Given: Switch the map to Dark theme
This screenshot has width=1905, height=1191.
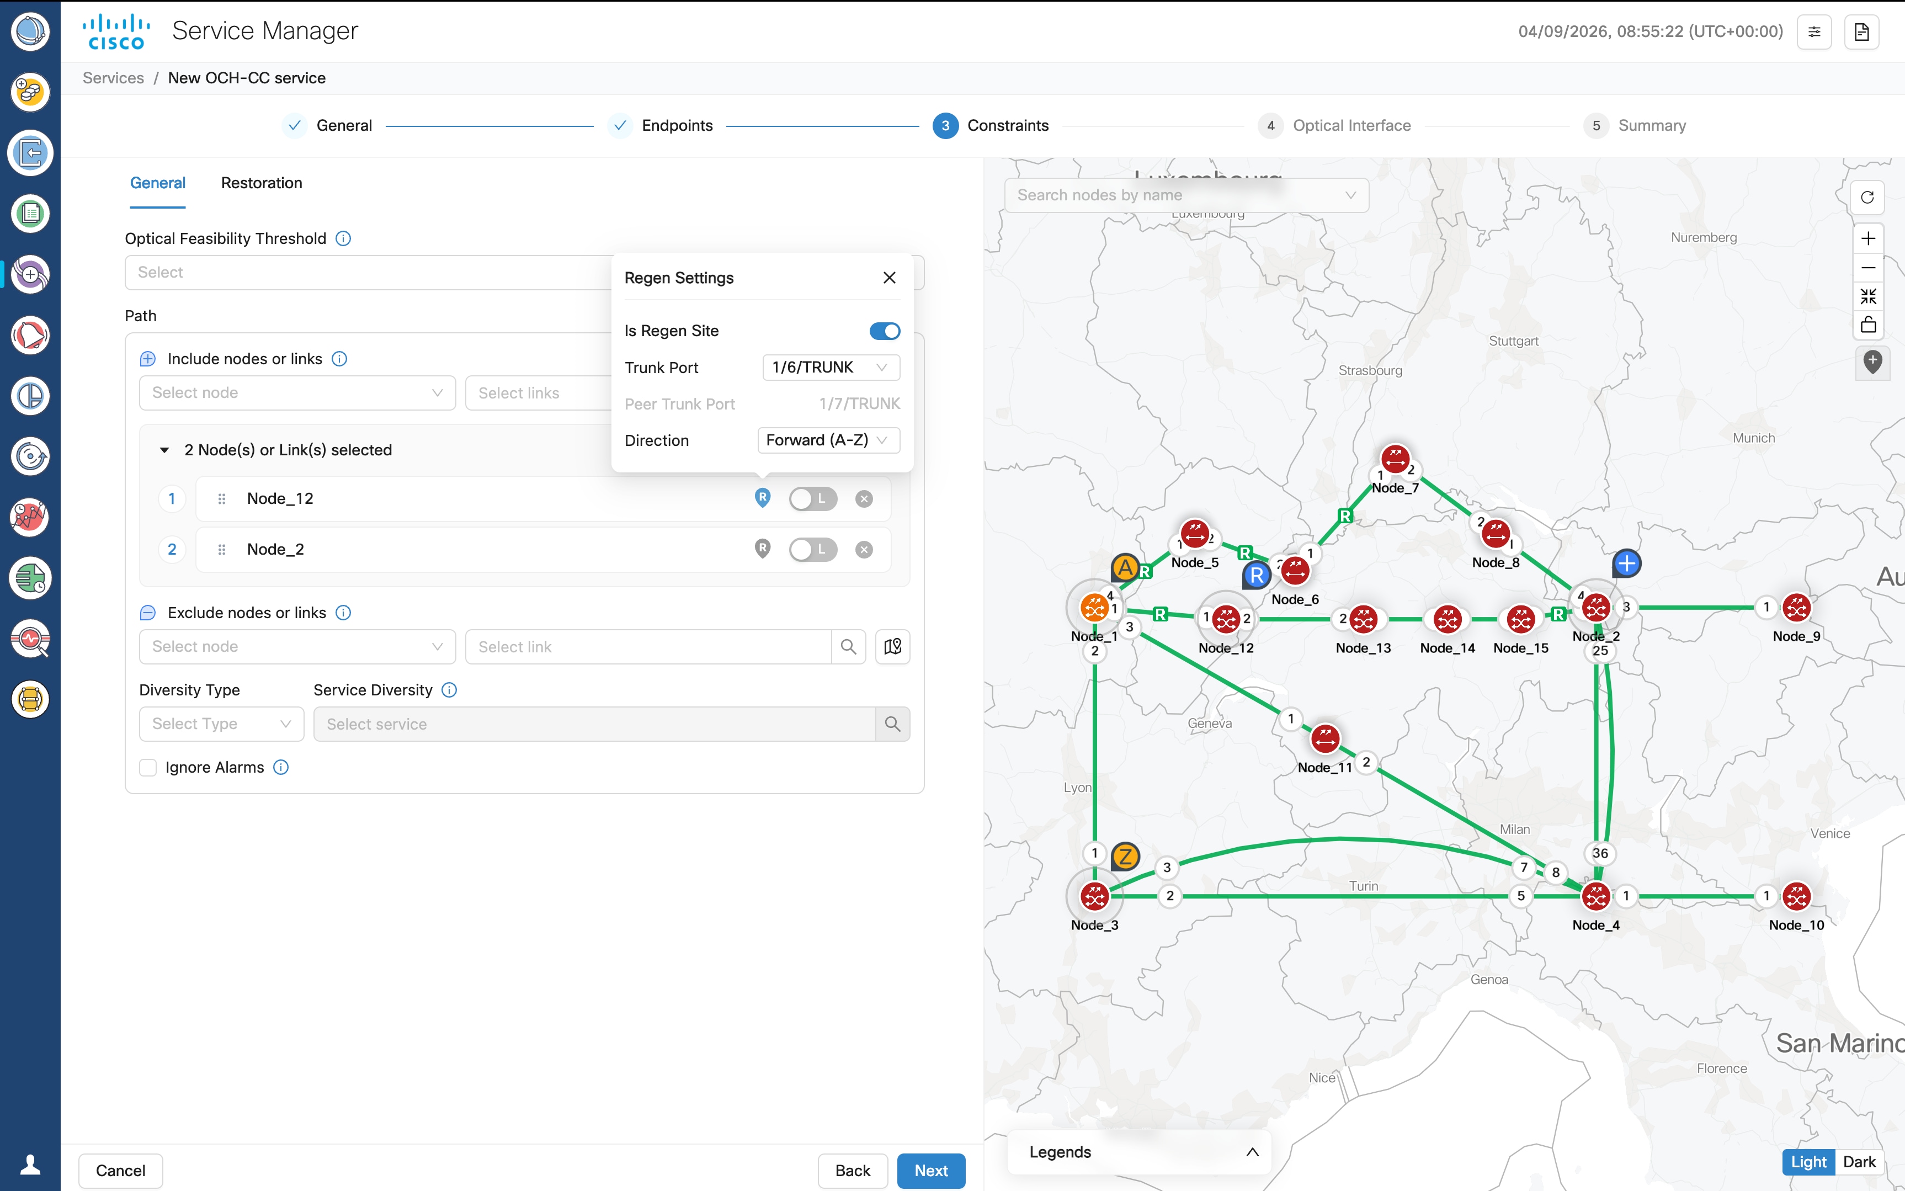Looking at the screenshot, I should click(1859, 1162).
